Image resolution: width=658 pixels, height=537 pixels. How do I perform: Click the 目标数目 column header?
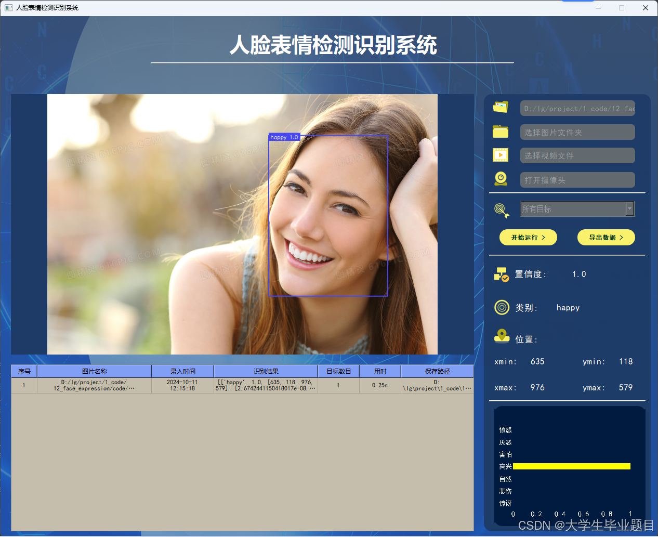[338, 371]
